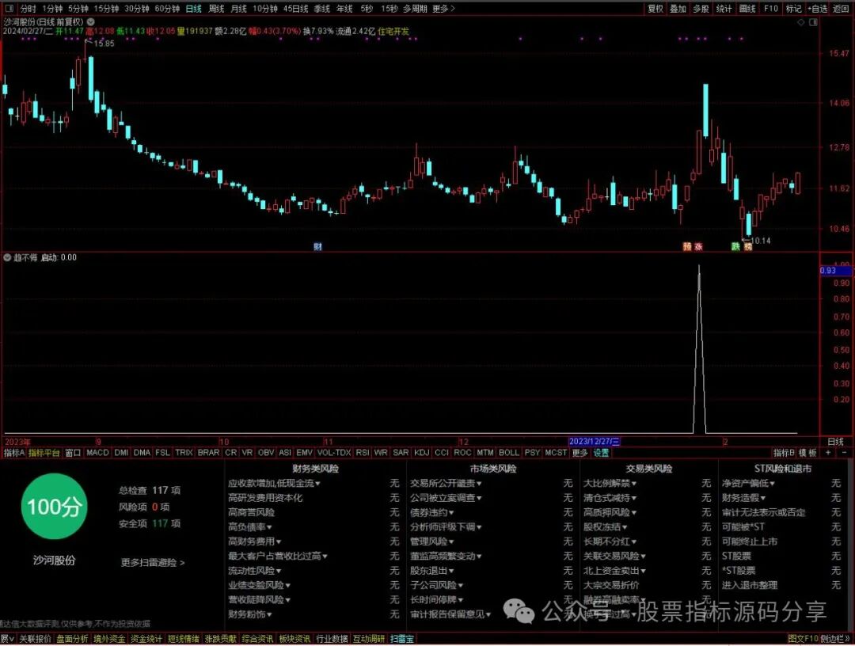The width and height of the screenshot is (855, 646).
Task: Switch to 分时 chart period
Action: point(28,9)
